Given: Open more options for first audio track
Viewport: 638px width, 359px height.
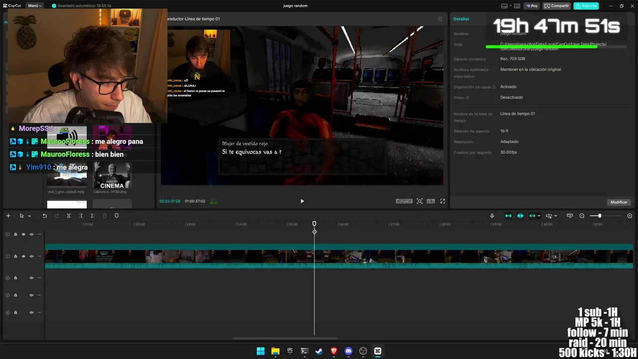Looking at the screenshot, I should point(39,278).
